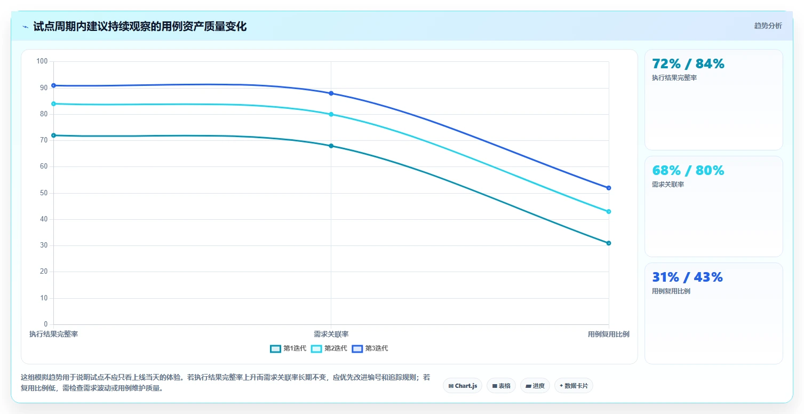The height and width of the screenshot is (414, 804).
Task: Click the panel title 试点周期内建议持续观察的用例资产质量变化
Action: point(140,27)
